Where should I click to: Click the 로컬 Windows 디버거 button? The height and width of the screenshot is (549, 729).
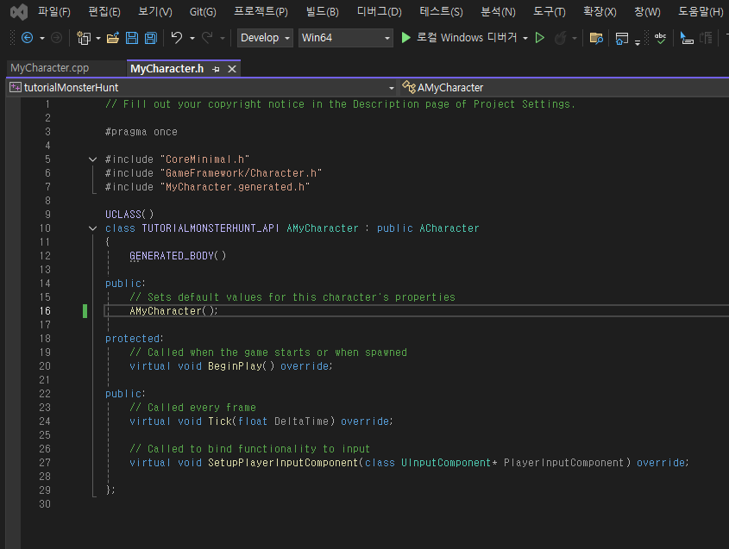[x=467, y=38]
